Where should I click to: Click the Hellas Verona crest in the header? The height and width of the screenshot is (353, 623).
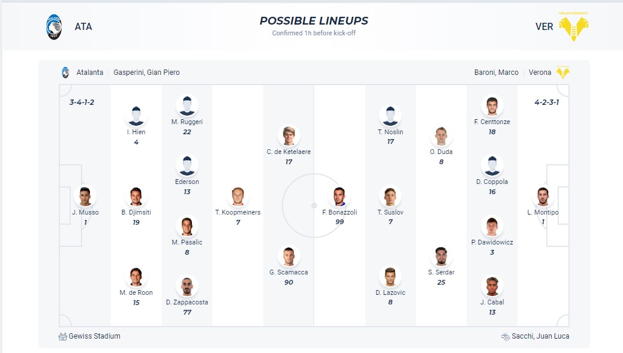point(573,26)
